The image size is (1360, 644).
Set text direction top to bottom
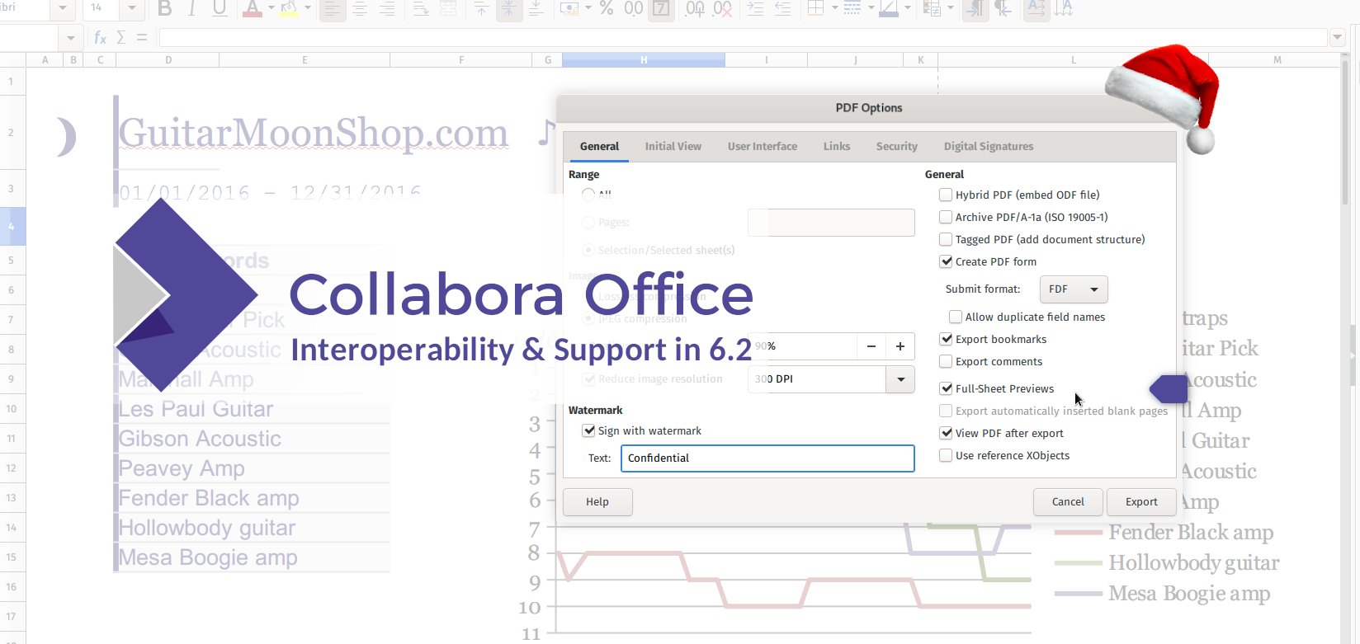[x=1063, y=8]
